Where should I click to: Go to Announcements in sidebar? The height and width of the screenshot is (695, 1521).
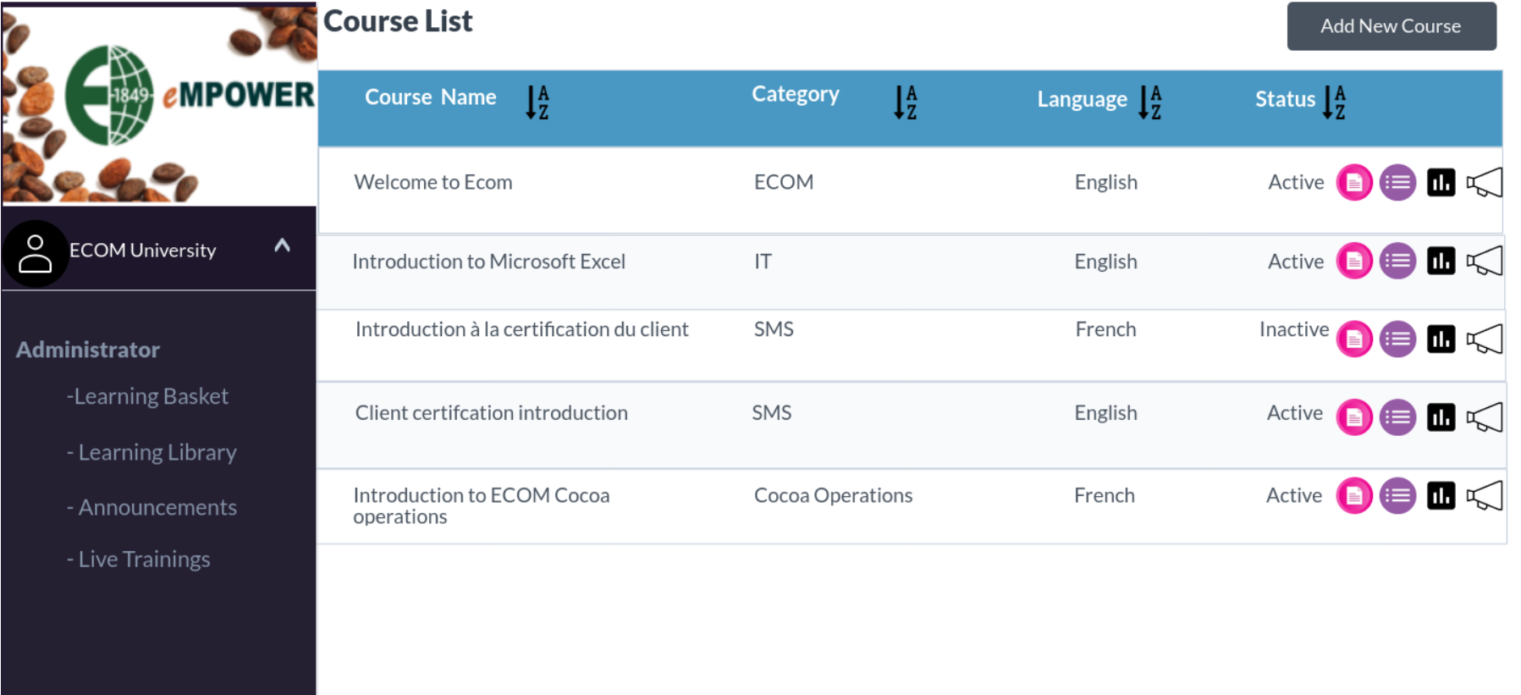click(152, 507)
